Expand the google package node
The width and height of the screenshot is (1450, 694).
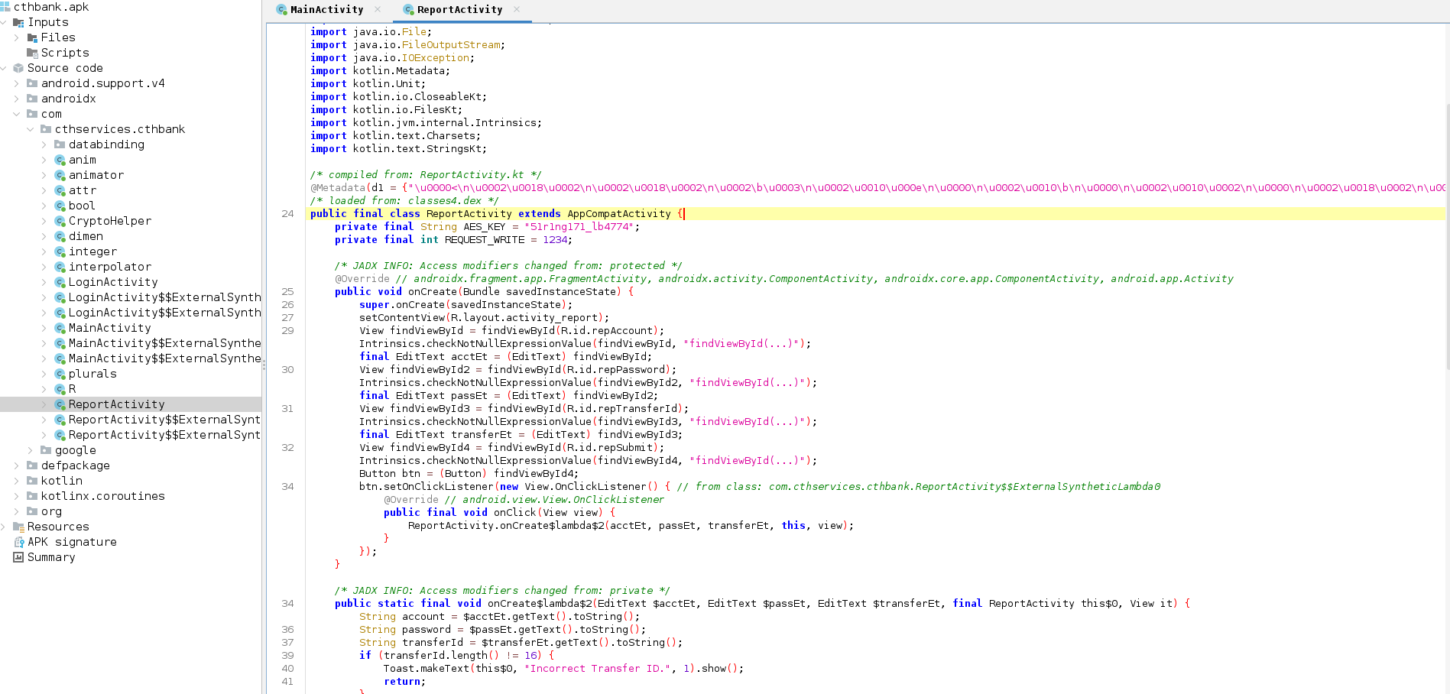[31, 450]
